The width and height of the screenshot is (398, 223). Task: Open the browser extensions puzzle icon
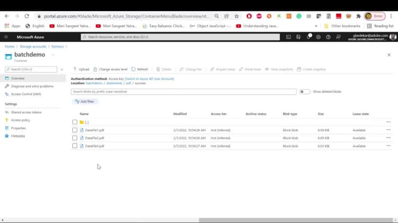tap(358, 16)
